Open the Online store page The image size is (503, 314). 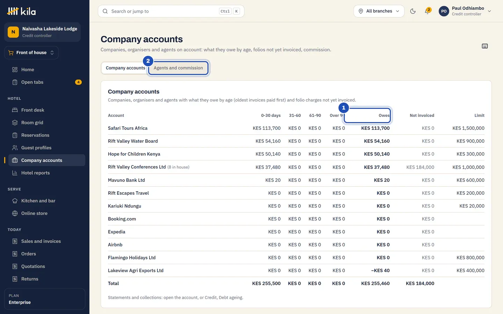47,213
